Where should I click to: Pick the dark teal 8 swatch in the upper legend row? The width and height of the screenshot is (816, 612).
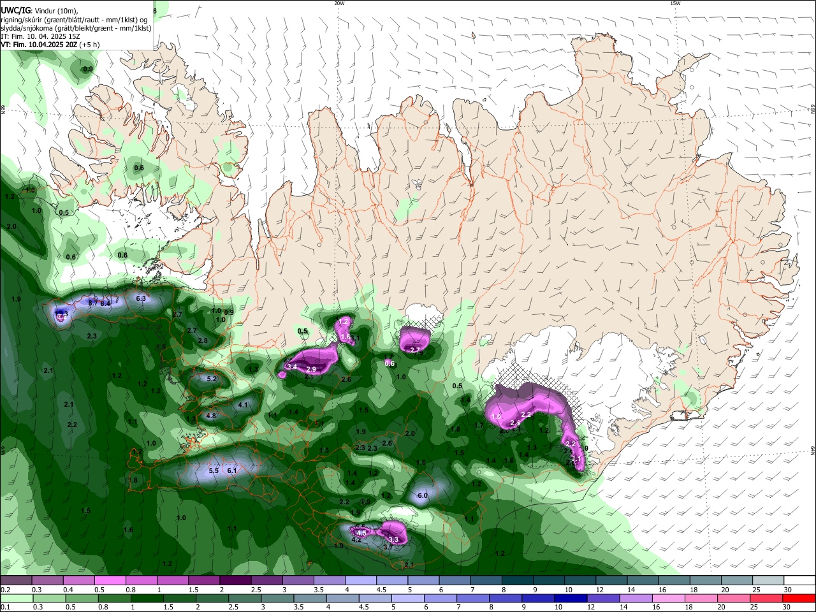point(518,581)
